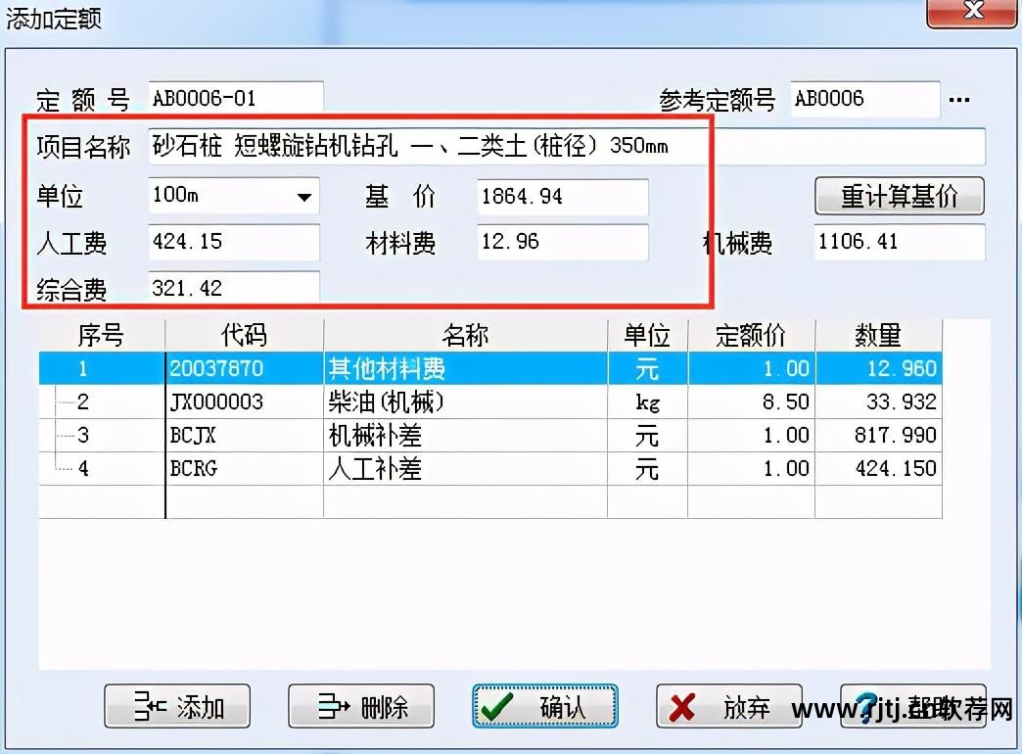The width and height of the screenshot is (1022, 754).
Task: Click the 材料费 field 12.96
Action: (x=563, y=242)
